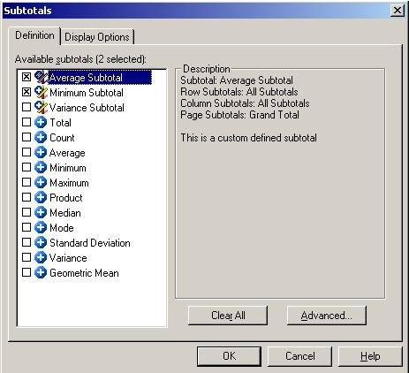Select the Minimum Subtotal list label

click(87, 93)
